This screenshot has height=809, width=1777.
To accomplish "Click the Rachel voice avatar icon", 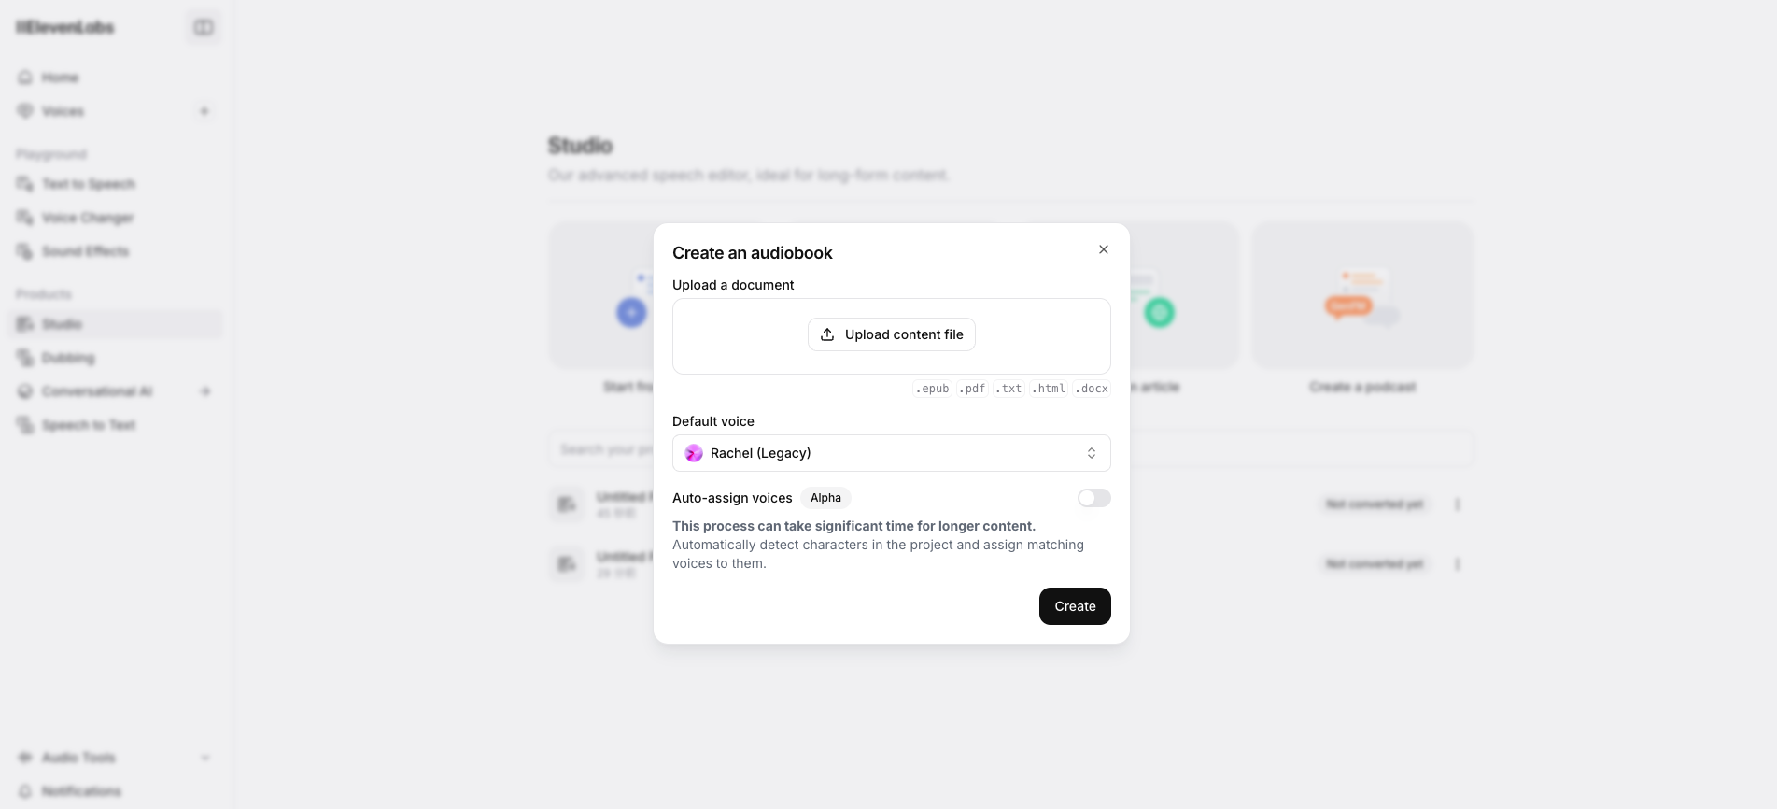I will [x=694, y=453].
